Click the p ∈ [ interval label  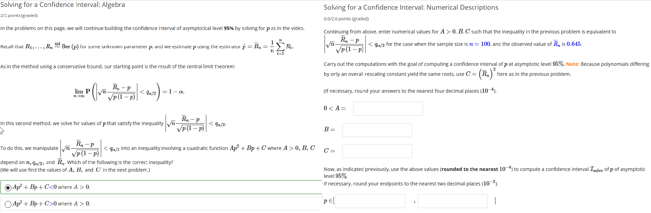pyautogui.click(x=327, y=201)
